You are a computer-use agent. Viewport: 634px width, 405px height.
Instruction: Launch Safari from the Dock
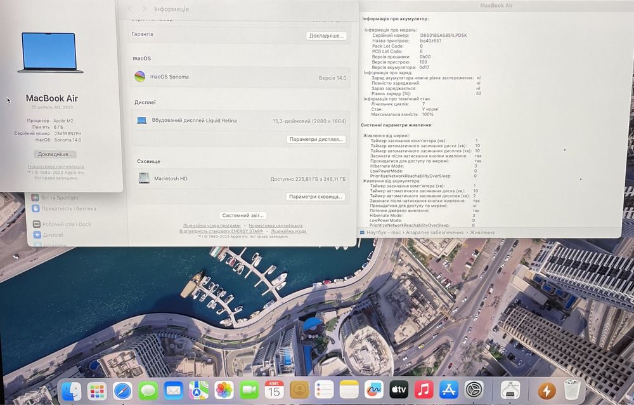point(122,391)
